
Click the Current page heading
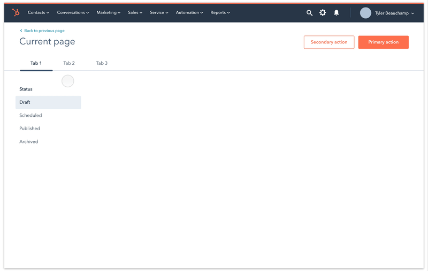[x=47, y=42]
